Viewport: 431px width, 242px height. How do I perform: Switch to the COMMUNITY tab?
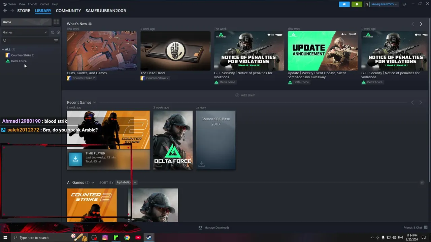tap(68, 11)
